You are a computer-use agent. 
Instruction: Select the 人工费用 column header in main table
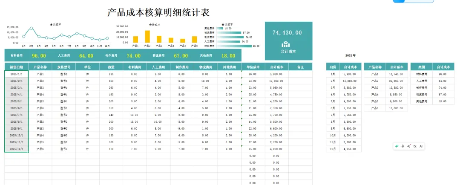pyautogui.click(x=158, y=67)
